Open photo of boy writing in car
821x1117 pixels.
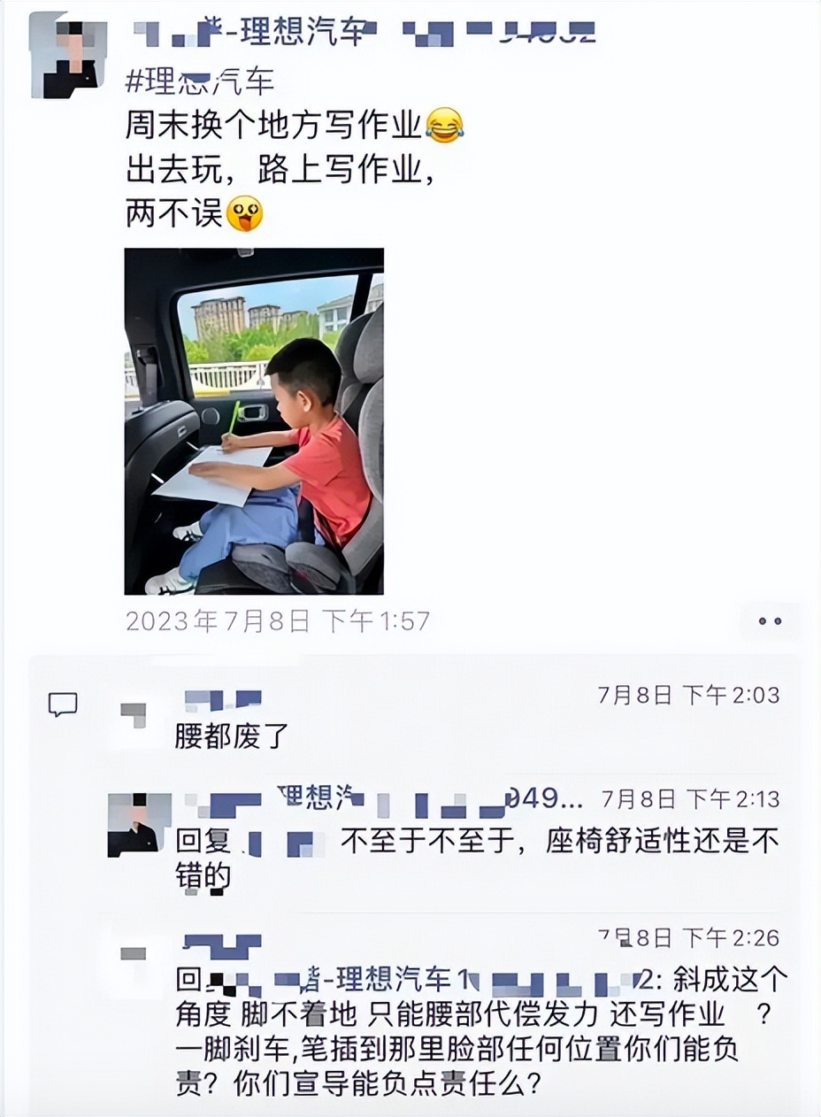pyautogui.click(x=254, y=421)
